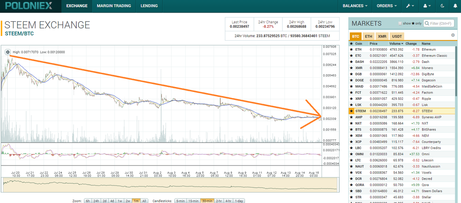The image size is (461, 203).
Task: Toggle night mode moon icon
Action: 443,6
